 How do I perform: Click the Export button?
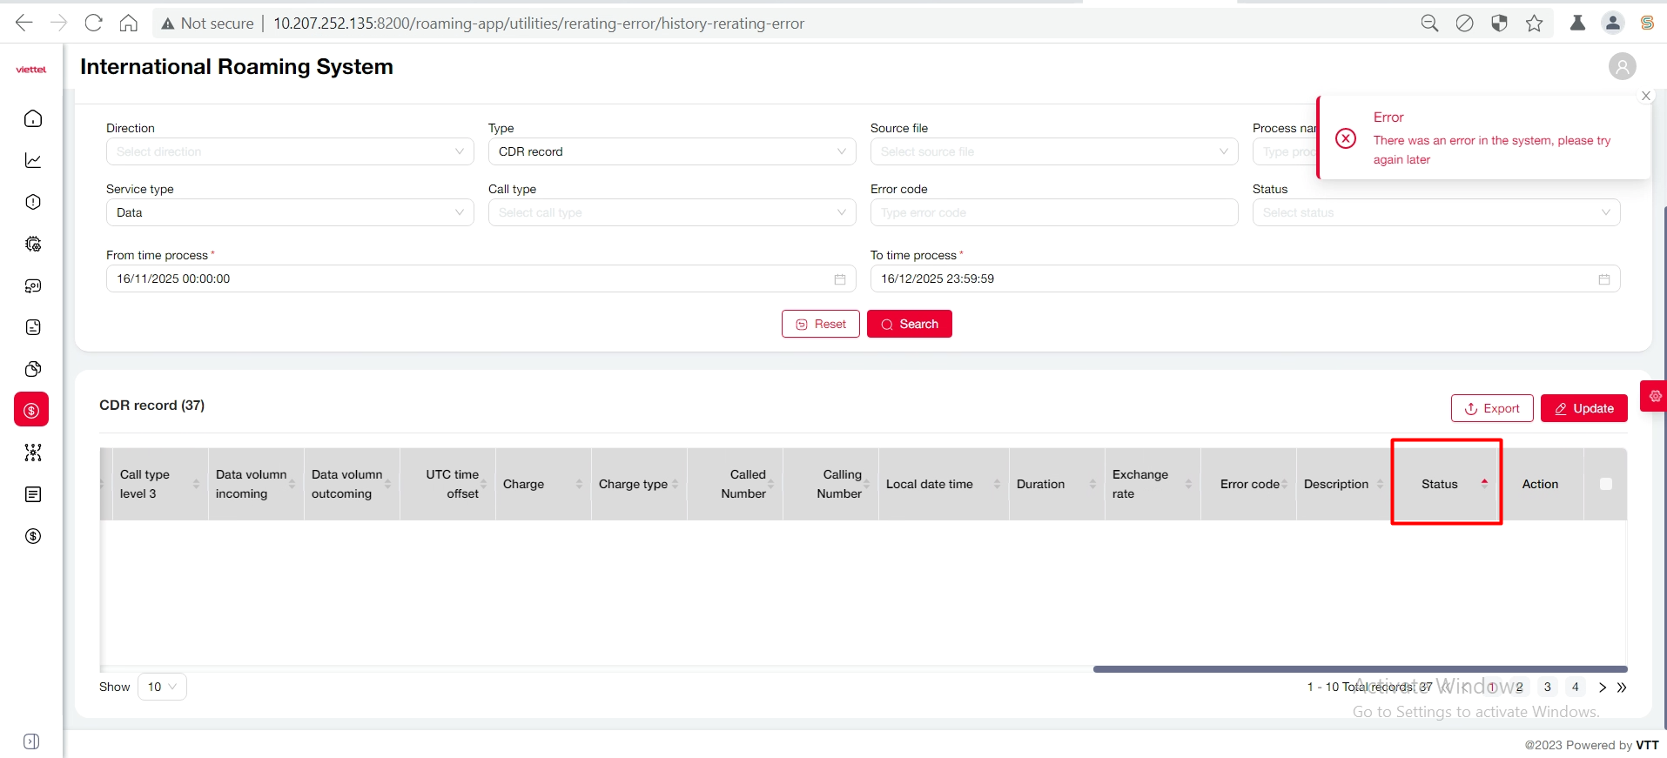point(1491,408)
